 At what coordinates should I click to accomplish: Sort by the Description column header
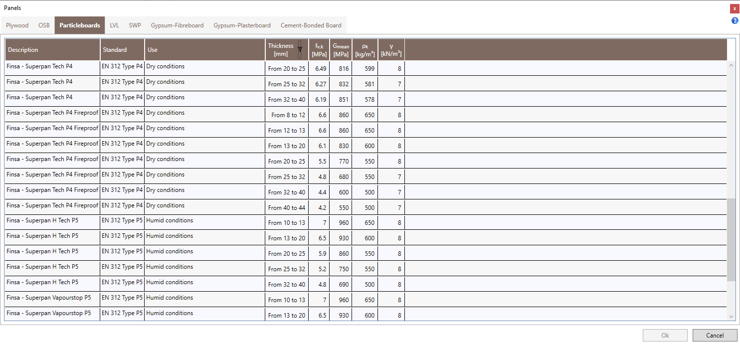[52, 50]
